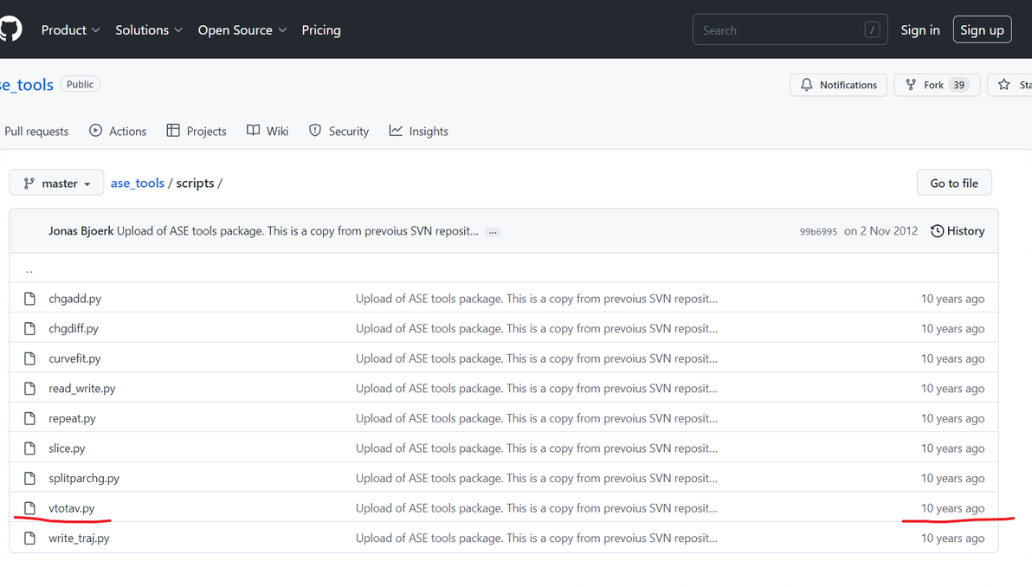Expand the Product menu
Screen dimensions: 1032x587
click(71, 29)
